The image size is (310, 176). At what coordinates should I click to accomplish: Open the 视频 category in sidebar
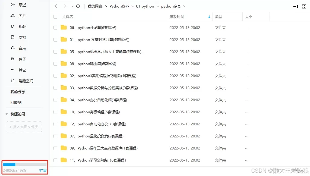(x=22, y=27)
